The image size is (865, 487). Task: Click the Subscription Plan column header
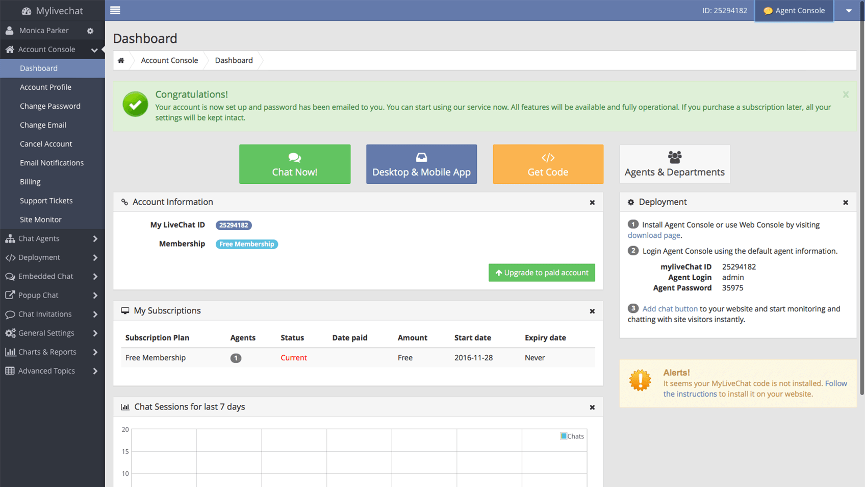pyautogui.click(x=157, y=338)
